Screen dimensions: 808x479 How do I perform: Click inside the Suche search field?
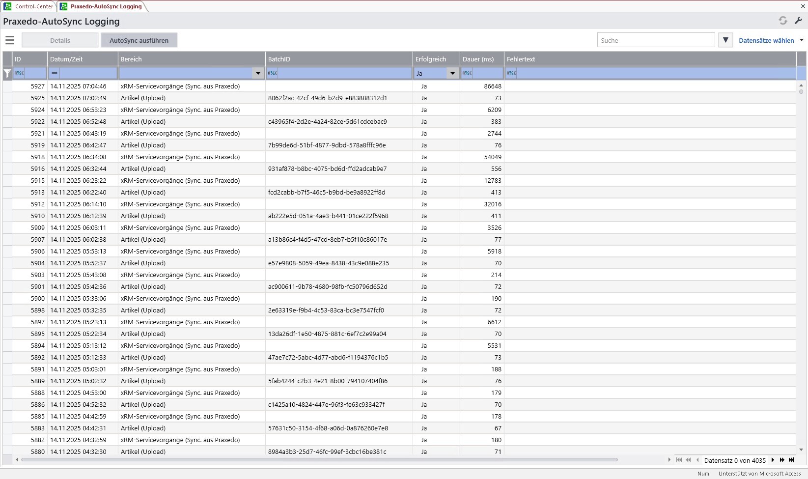tap(656, 40)
